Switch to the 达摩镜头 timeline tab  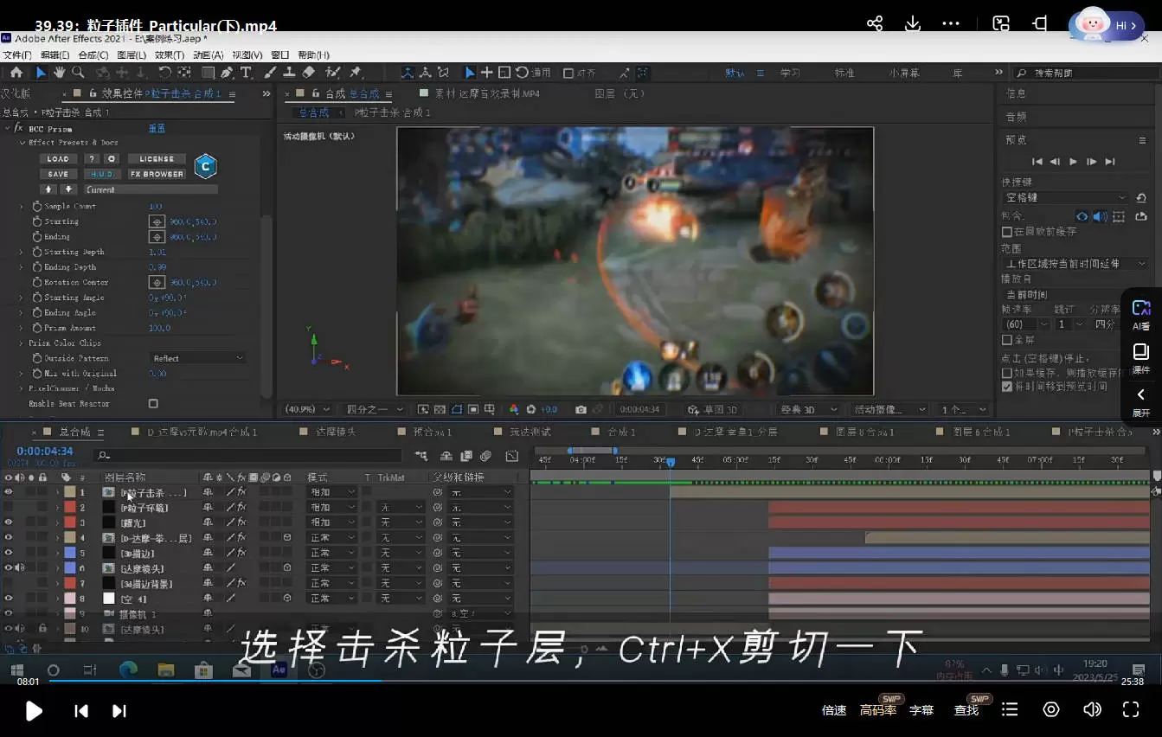(336, 432)
